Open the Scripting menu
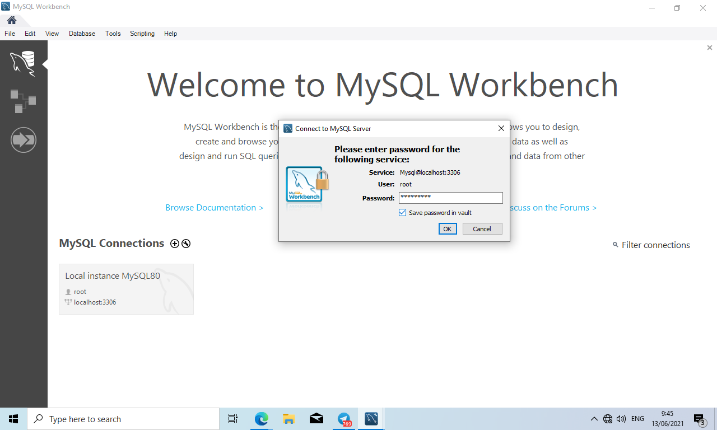Viewport: 717px width, 430px height. [142, 34]
